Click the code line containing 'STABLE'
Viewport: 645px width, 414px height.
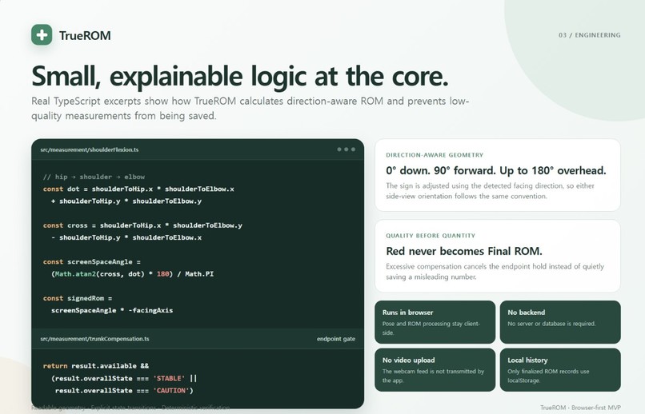coord(124,378)
